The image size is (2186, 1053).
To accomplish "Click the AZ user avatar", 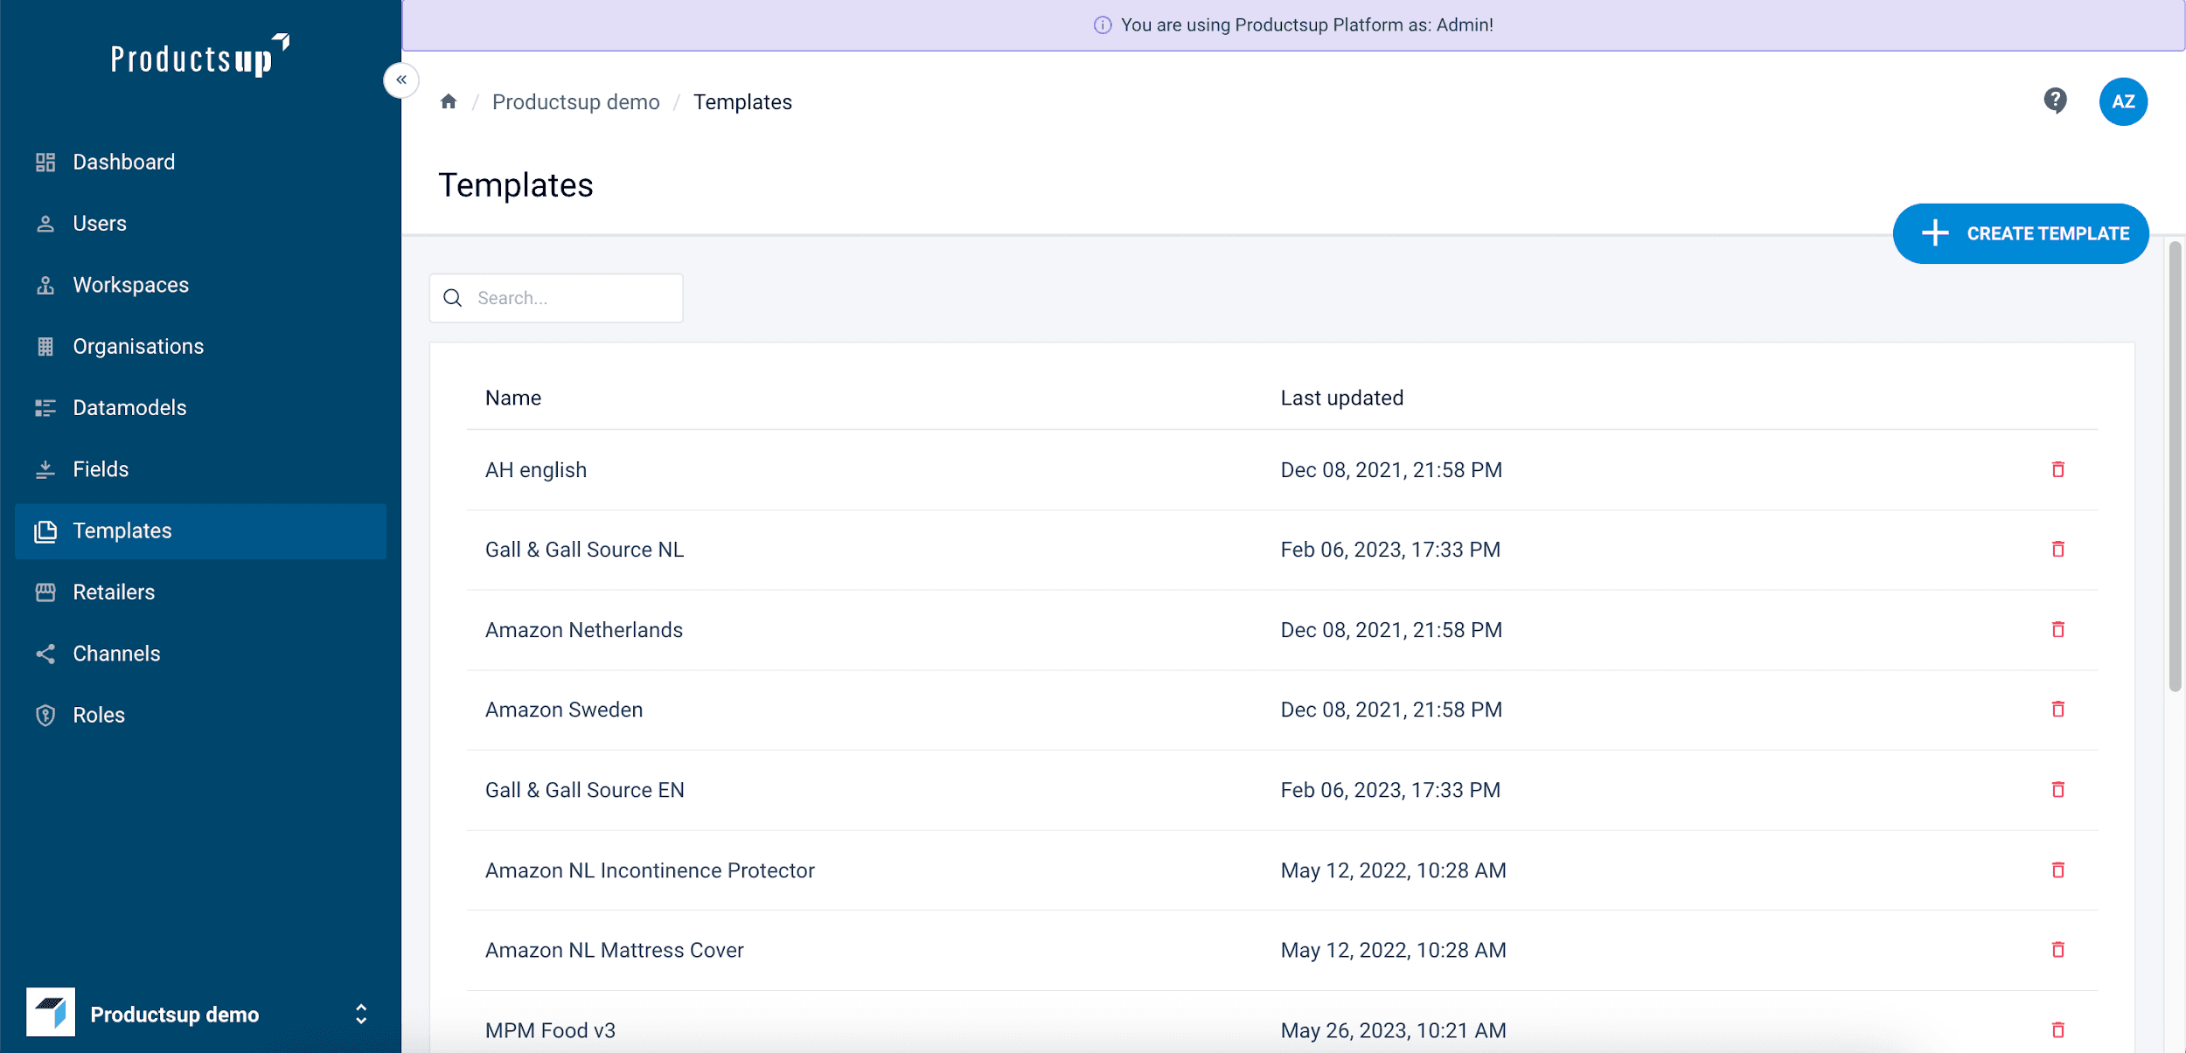I will pos(2122,101).
